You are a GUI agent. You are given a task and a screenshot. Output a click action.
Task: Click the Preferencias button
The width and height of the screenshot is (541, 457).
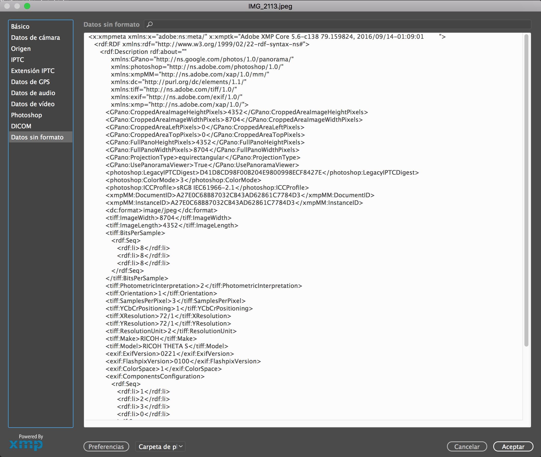[106, 447]
